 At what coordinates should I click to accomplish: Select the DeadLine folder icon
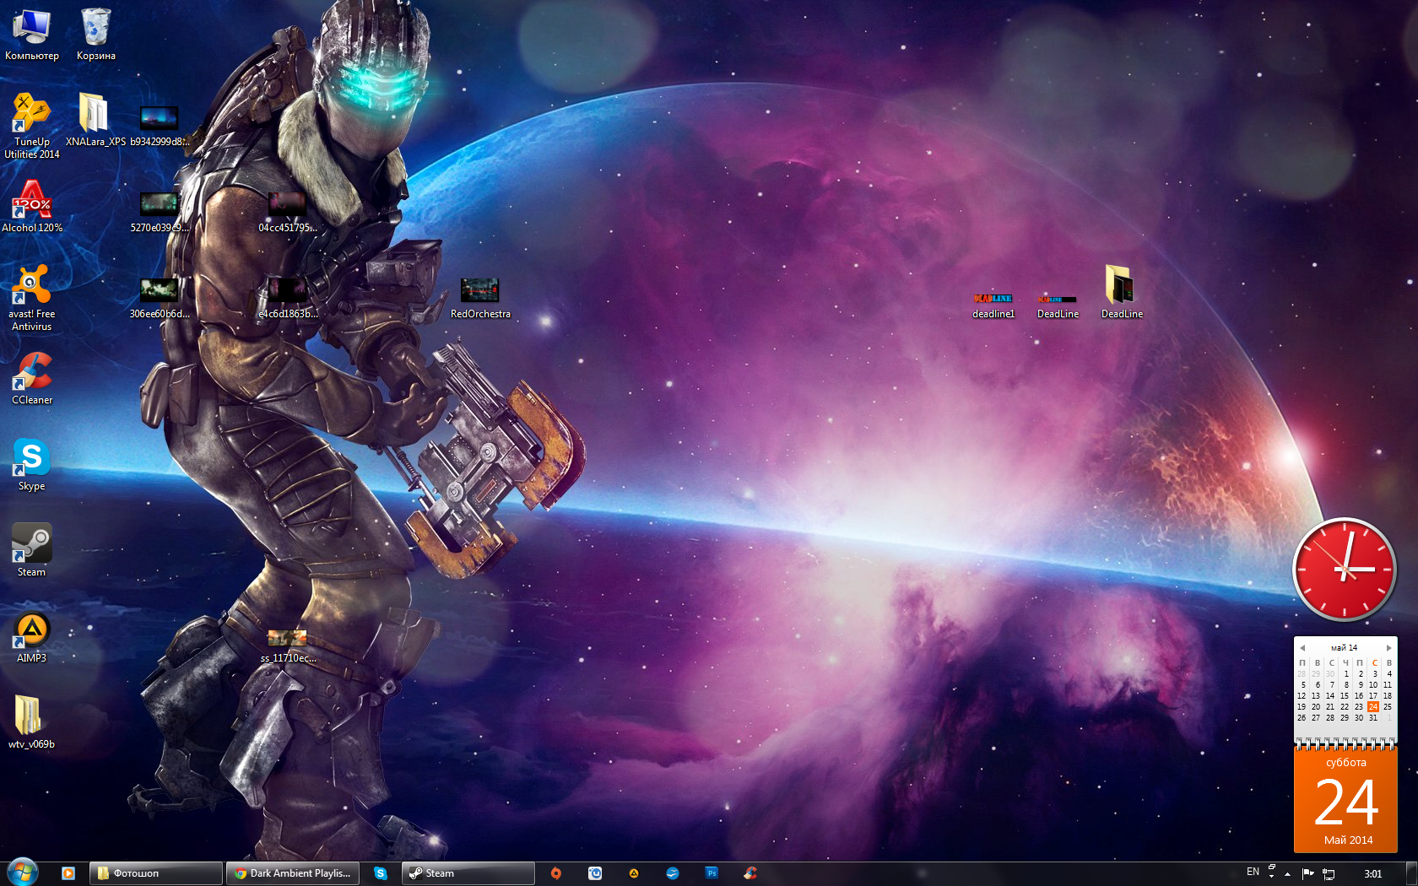[x=1122, y=291]
